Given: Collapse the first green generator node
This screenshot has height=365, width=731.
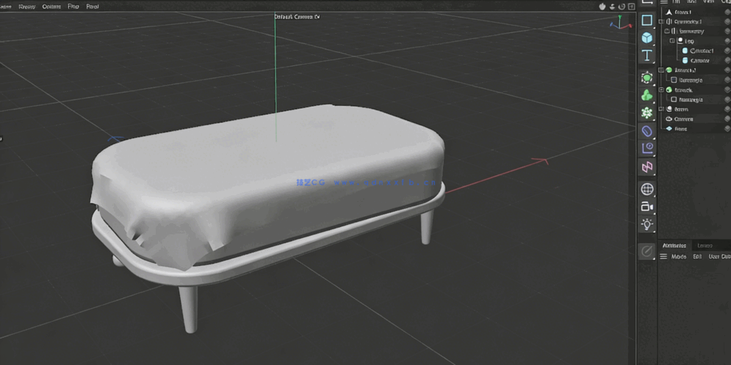Looking at the screenshot, I should coord(661,70).
